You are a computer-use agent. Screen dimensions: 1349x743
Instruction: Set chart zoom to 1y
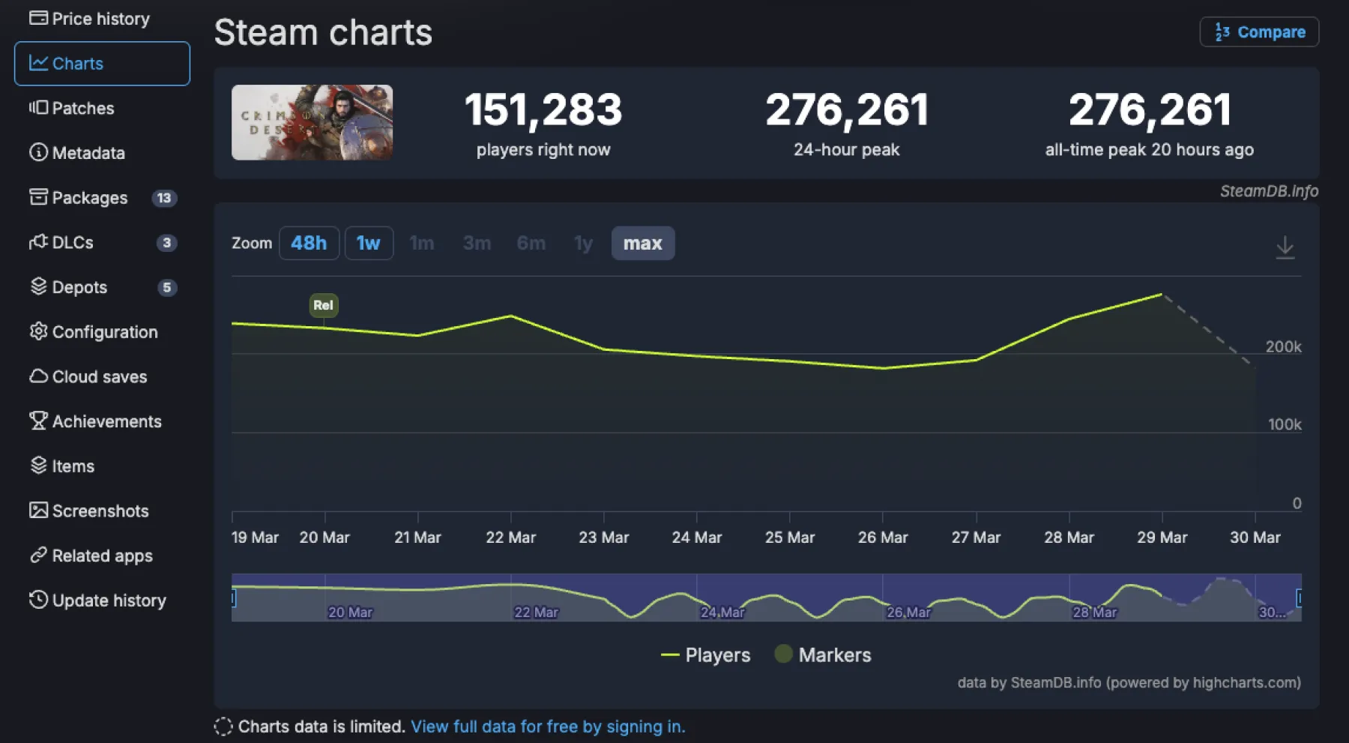click(x=583, y=243)
